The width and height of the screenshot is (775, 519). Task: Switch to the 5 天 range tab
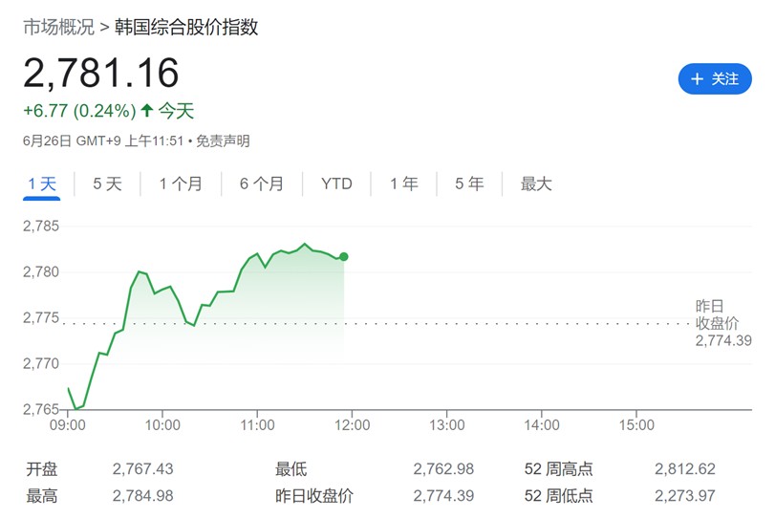click(x=107, y=184)
